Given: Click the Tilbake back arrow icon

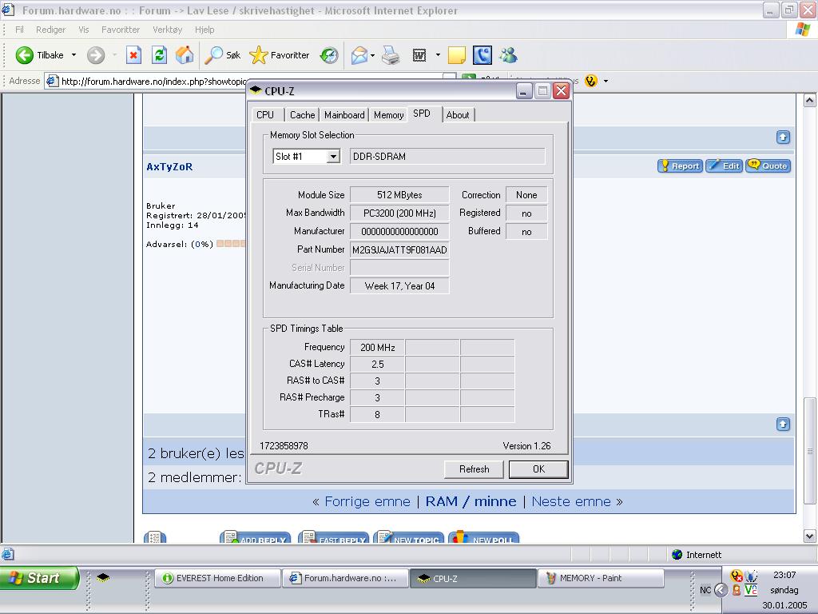Looking at the screenshot, I should pos(24,55).
